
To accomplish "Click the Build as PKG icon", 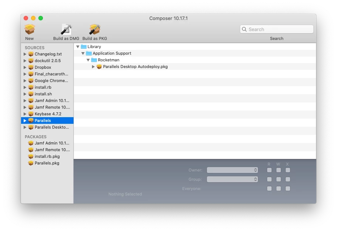I will pos(95,29).
